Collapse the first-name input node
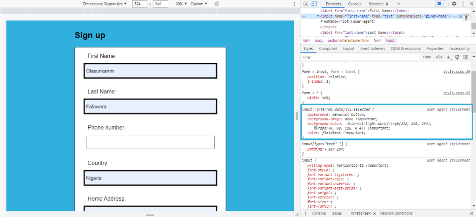The height and width of the screenshot is (217, 476). pyautogui.click(x=318, y=16)
